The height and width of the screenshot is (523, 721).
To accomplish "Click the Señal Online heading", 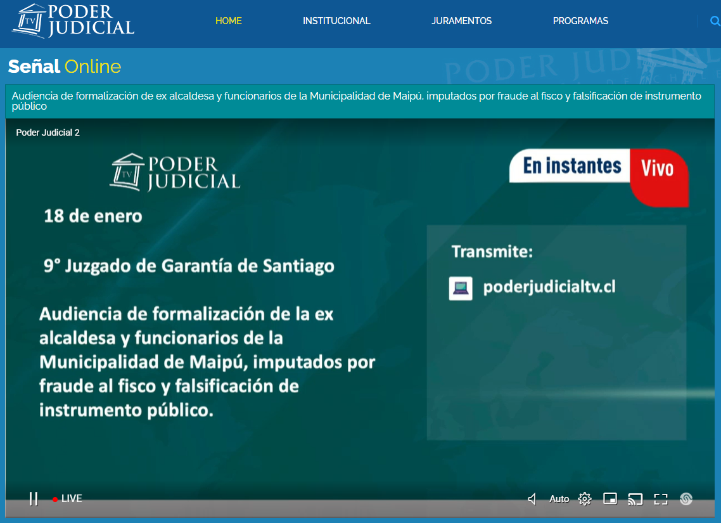I will (x=64, y=67).
